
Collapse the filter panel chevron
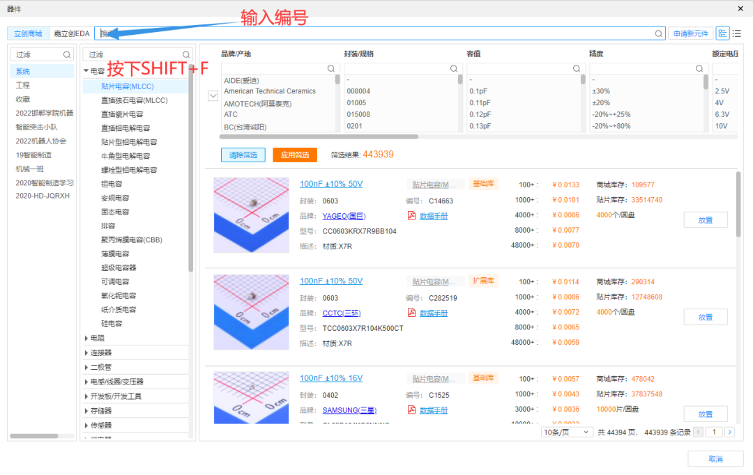213,96
